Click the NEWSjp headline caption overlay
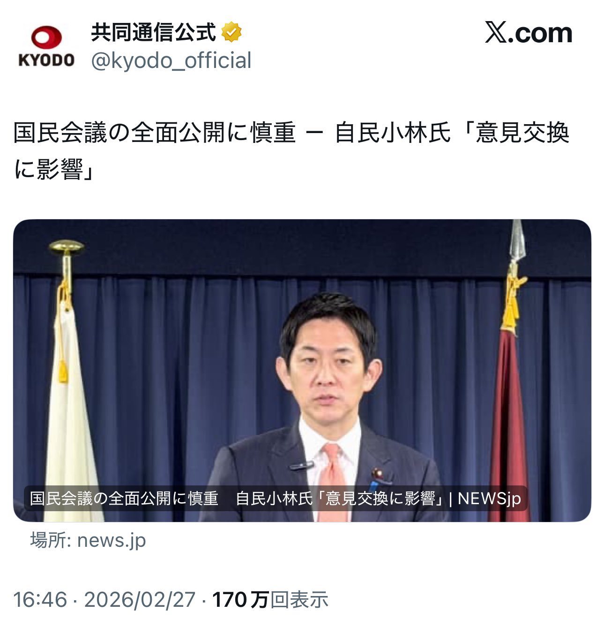The image size is (604, 626). coord(276,498)
